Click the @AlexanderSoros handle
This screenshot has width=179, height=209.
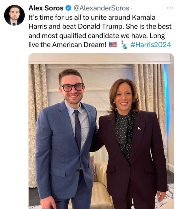(101, 8)
